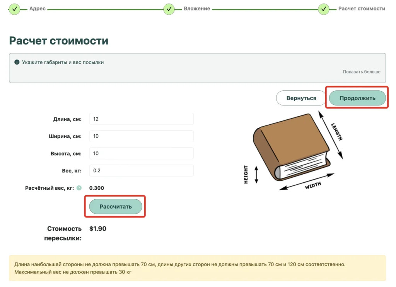Open the Вложение step
The height and width of the screenshot is (287, 396).
(197, 8)
